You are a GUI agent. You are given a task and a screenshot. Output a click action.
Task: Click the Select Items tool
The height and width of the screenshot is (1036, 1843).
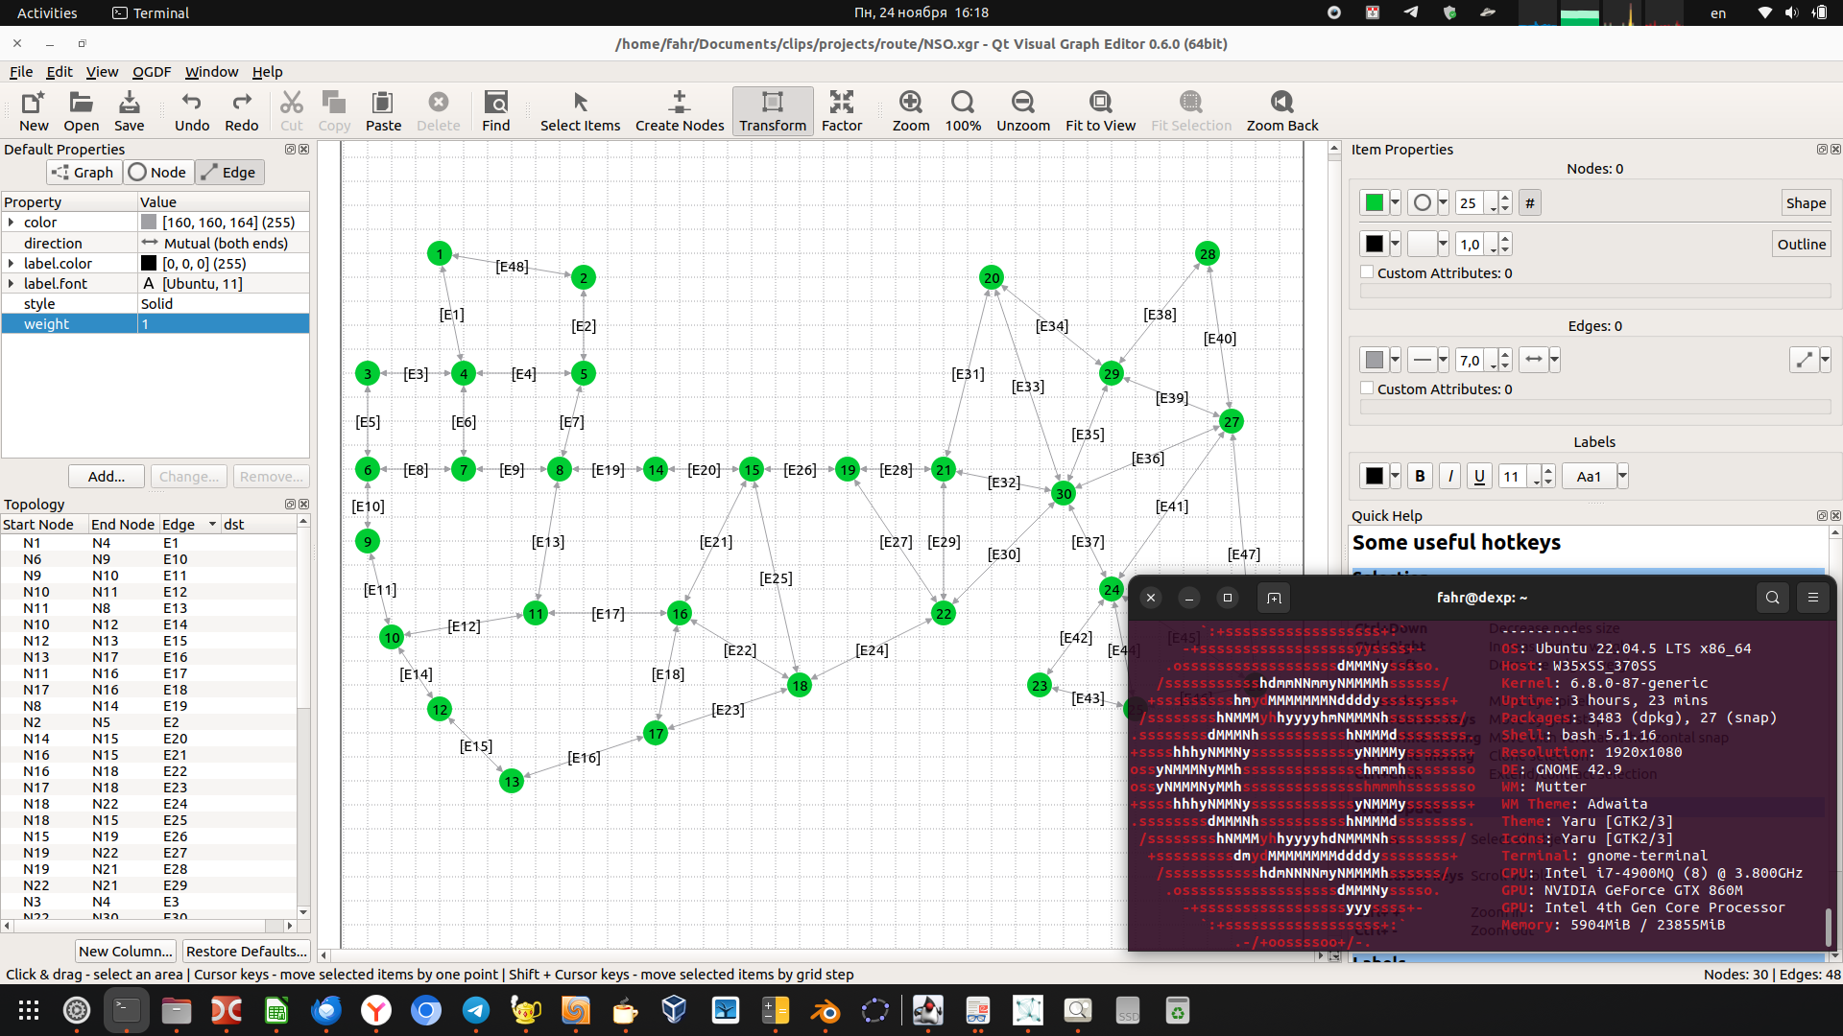tap(580, 103)
